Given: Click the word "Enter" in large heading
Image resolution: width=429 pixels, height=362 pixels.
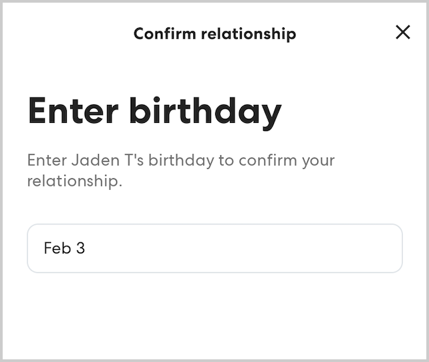Looking at the screenshot, I should [x=73, y=111].
